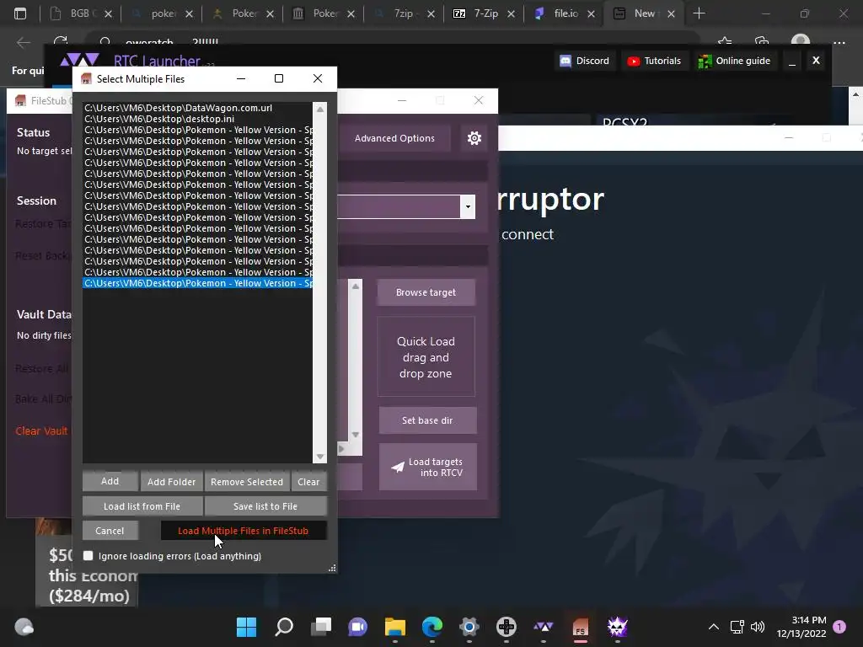Viewport: 863px width, 647px height.
Task: Open File Explorer on taskbar
Action: (394, 627)
